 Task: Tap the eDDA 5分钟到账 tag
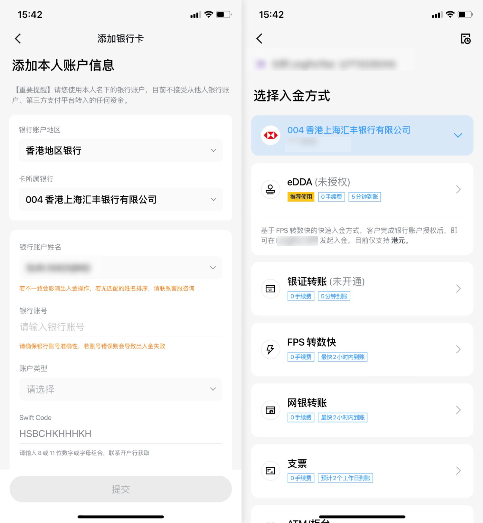365,197
